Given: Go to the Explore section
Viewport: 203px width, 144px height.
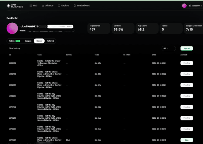Looking at the screenshot, I should (63, 6).
